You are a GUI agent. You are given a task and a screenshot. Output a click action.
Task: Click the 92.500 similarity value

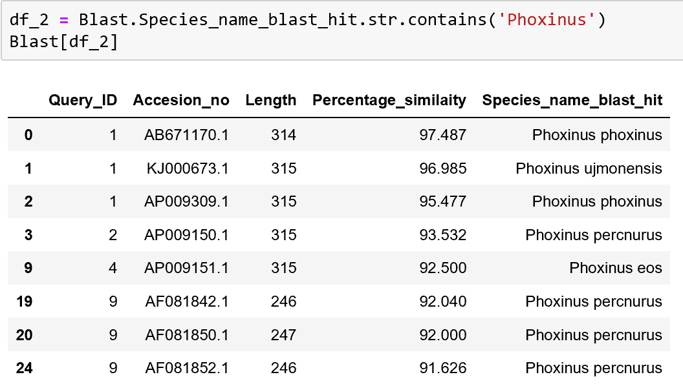[442, 268]
